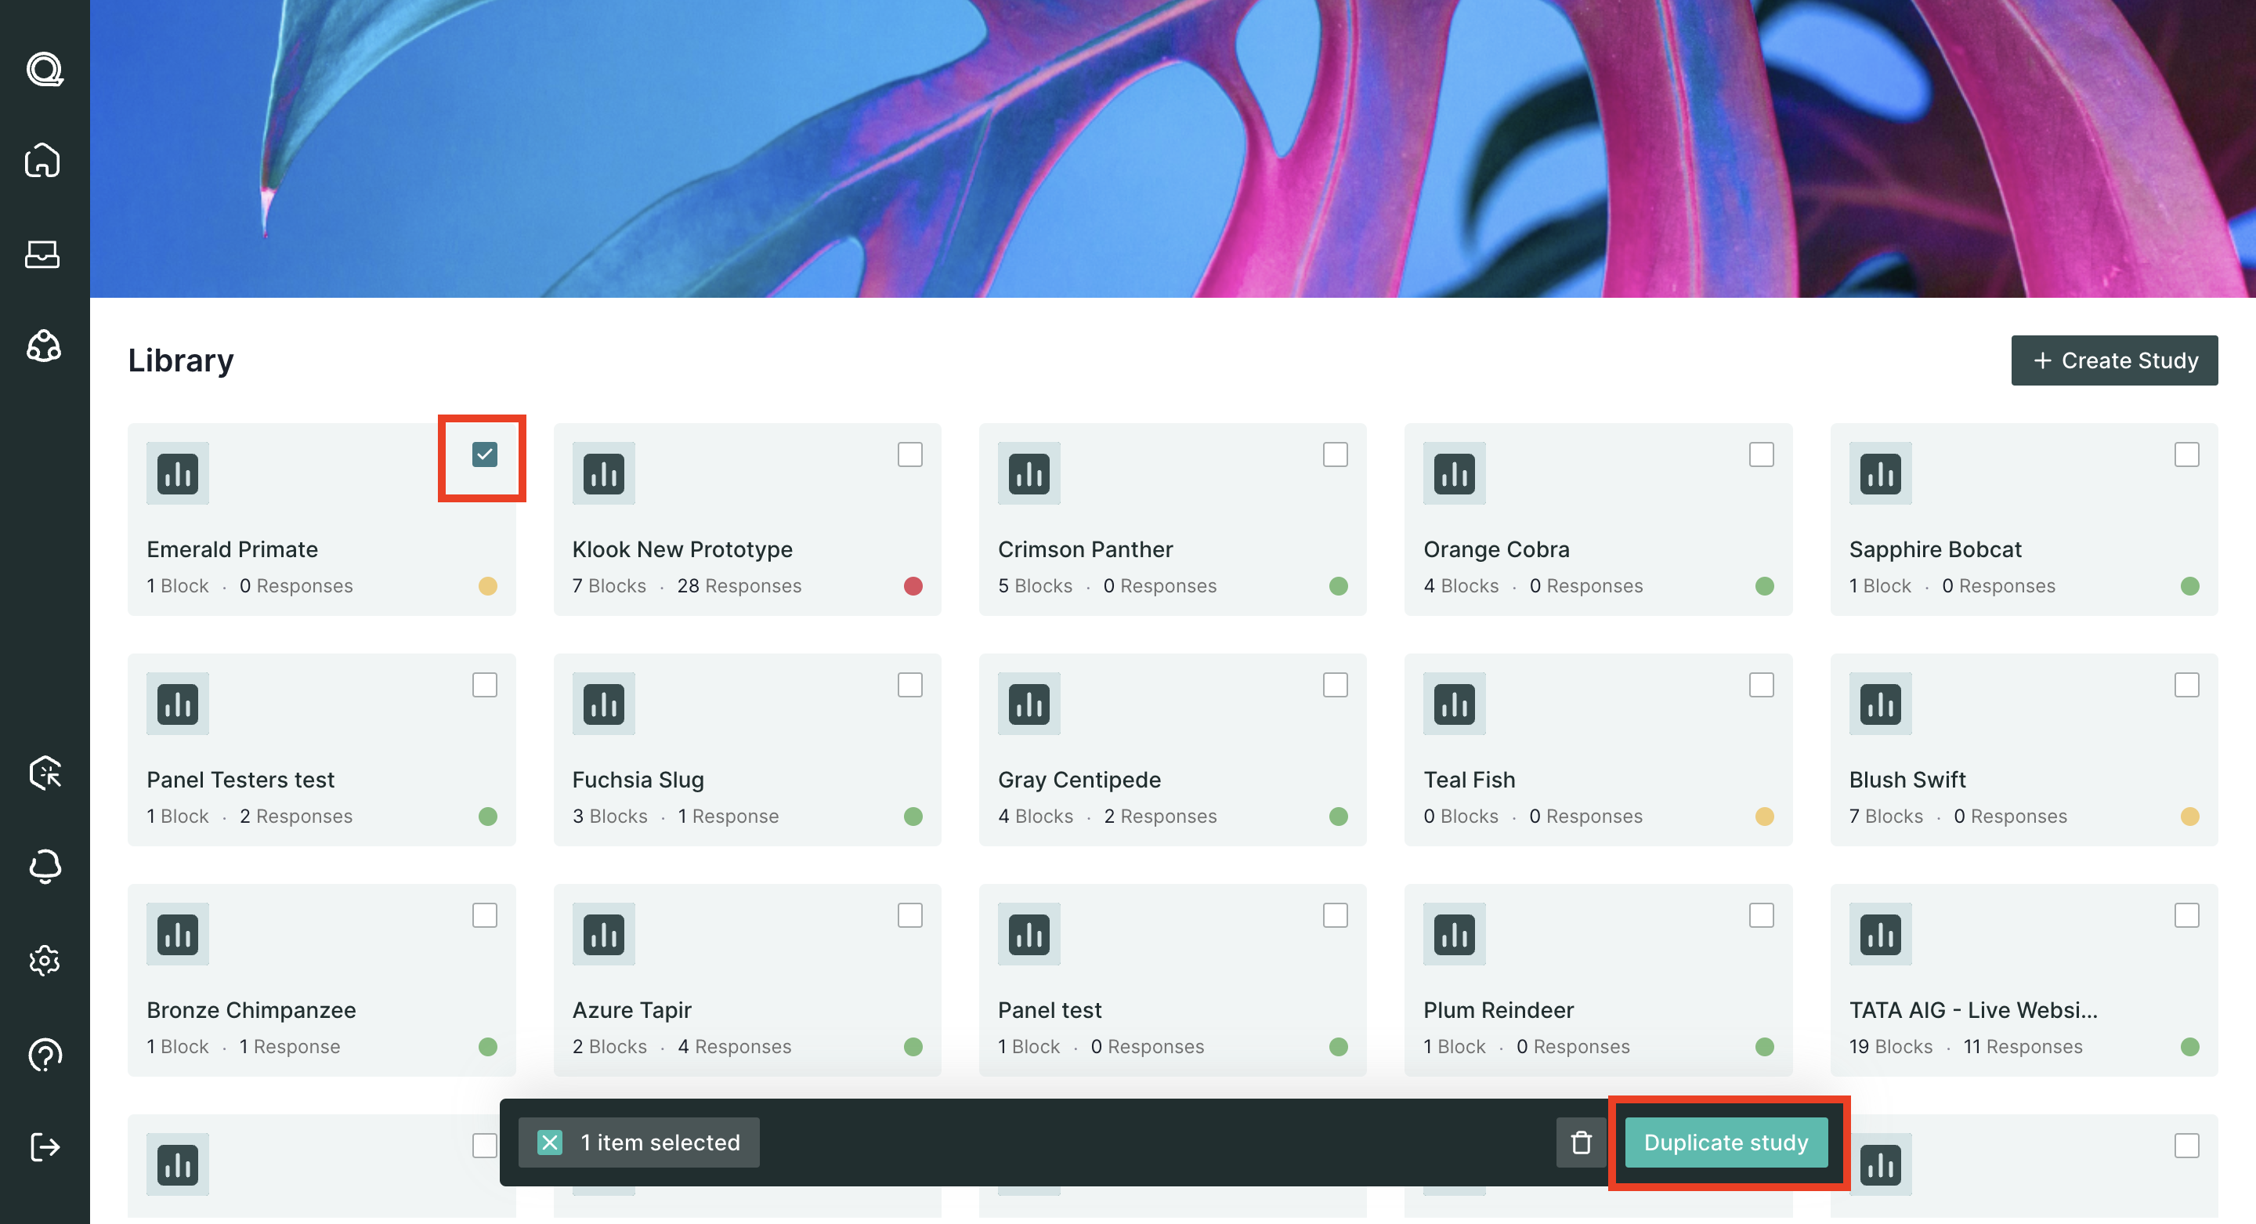This screenshot has height=1224, width=2256.
Task: Open the inbox tray sidebar icon
Action: point(44,254)
